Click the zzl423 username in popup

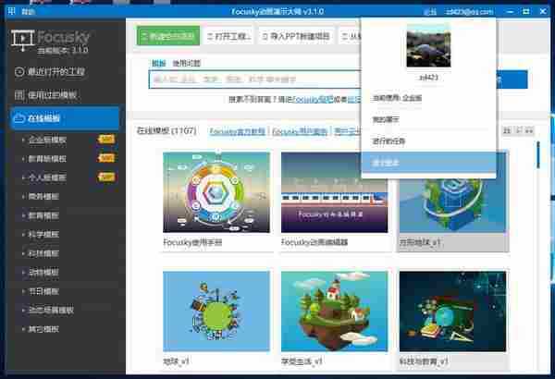pos(428,77)
